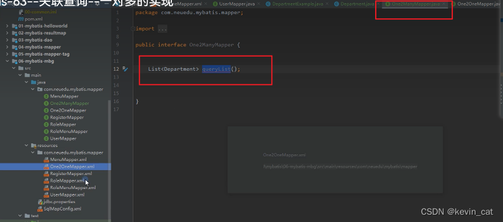Expand the 02-mybatis-resultmap module

pyautogui.click(x=7, y=33)
